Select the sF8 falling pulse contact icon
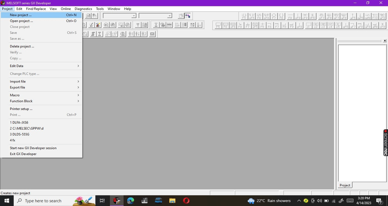388x206 pixels. tap(329, 16)
